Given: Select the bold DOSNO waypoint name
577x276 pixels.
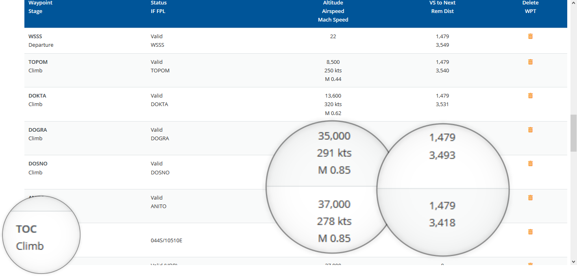Looking at the screenshot, I should [x=38, y=164].
